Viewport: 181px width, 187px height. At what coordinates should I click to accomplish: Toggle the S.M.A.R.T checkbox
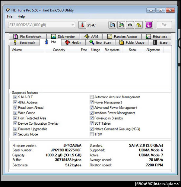pos(15,97)
